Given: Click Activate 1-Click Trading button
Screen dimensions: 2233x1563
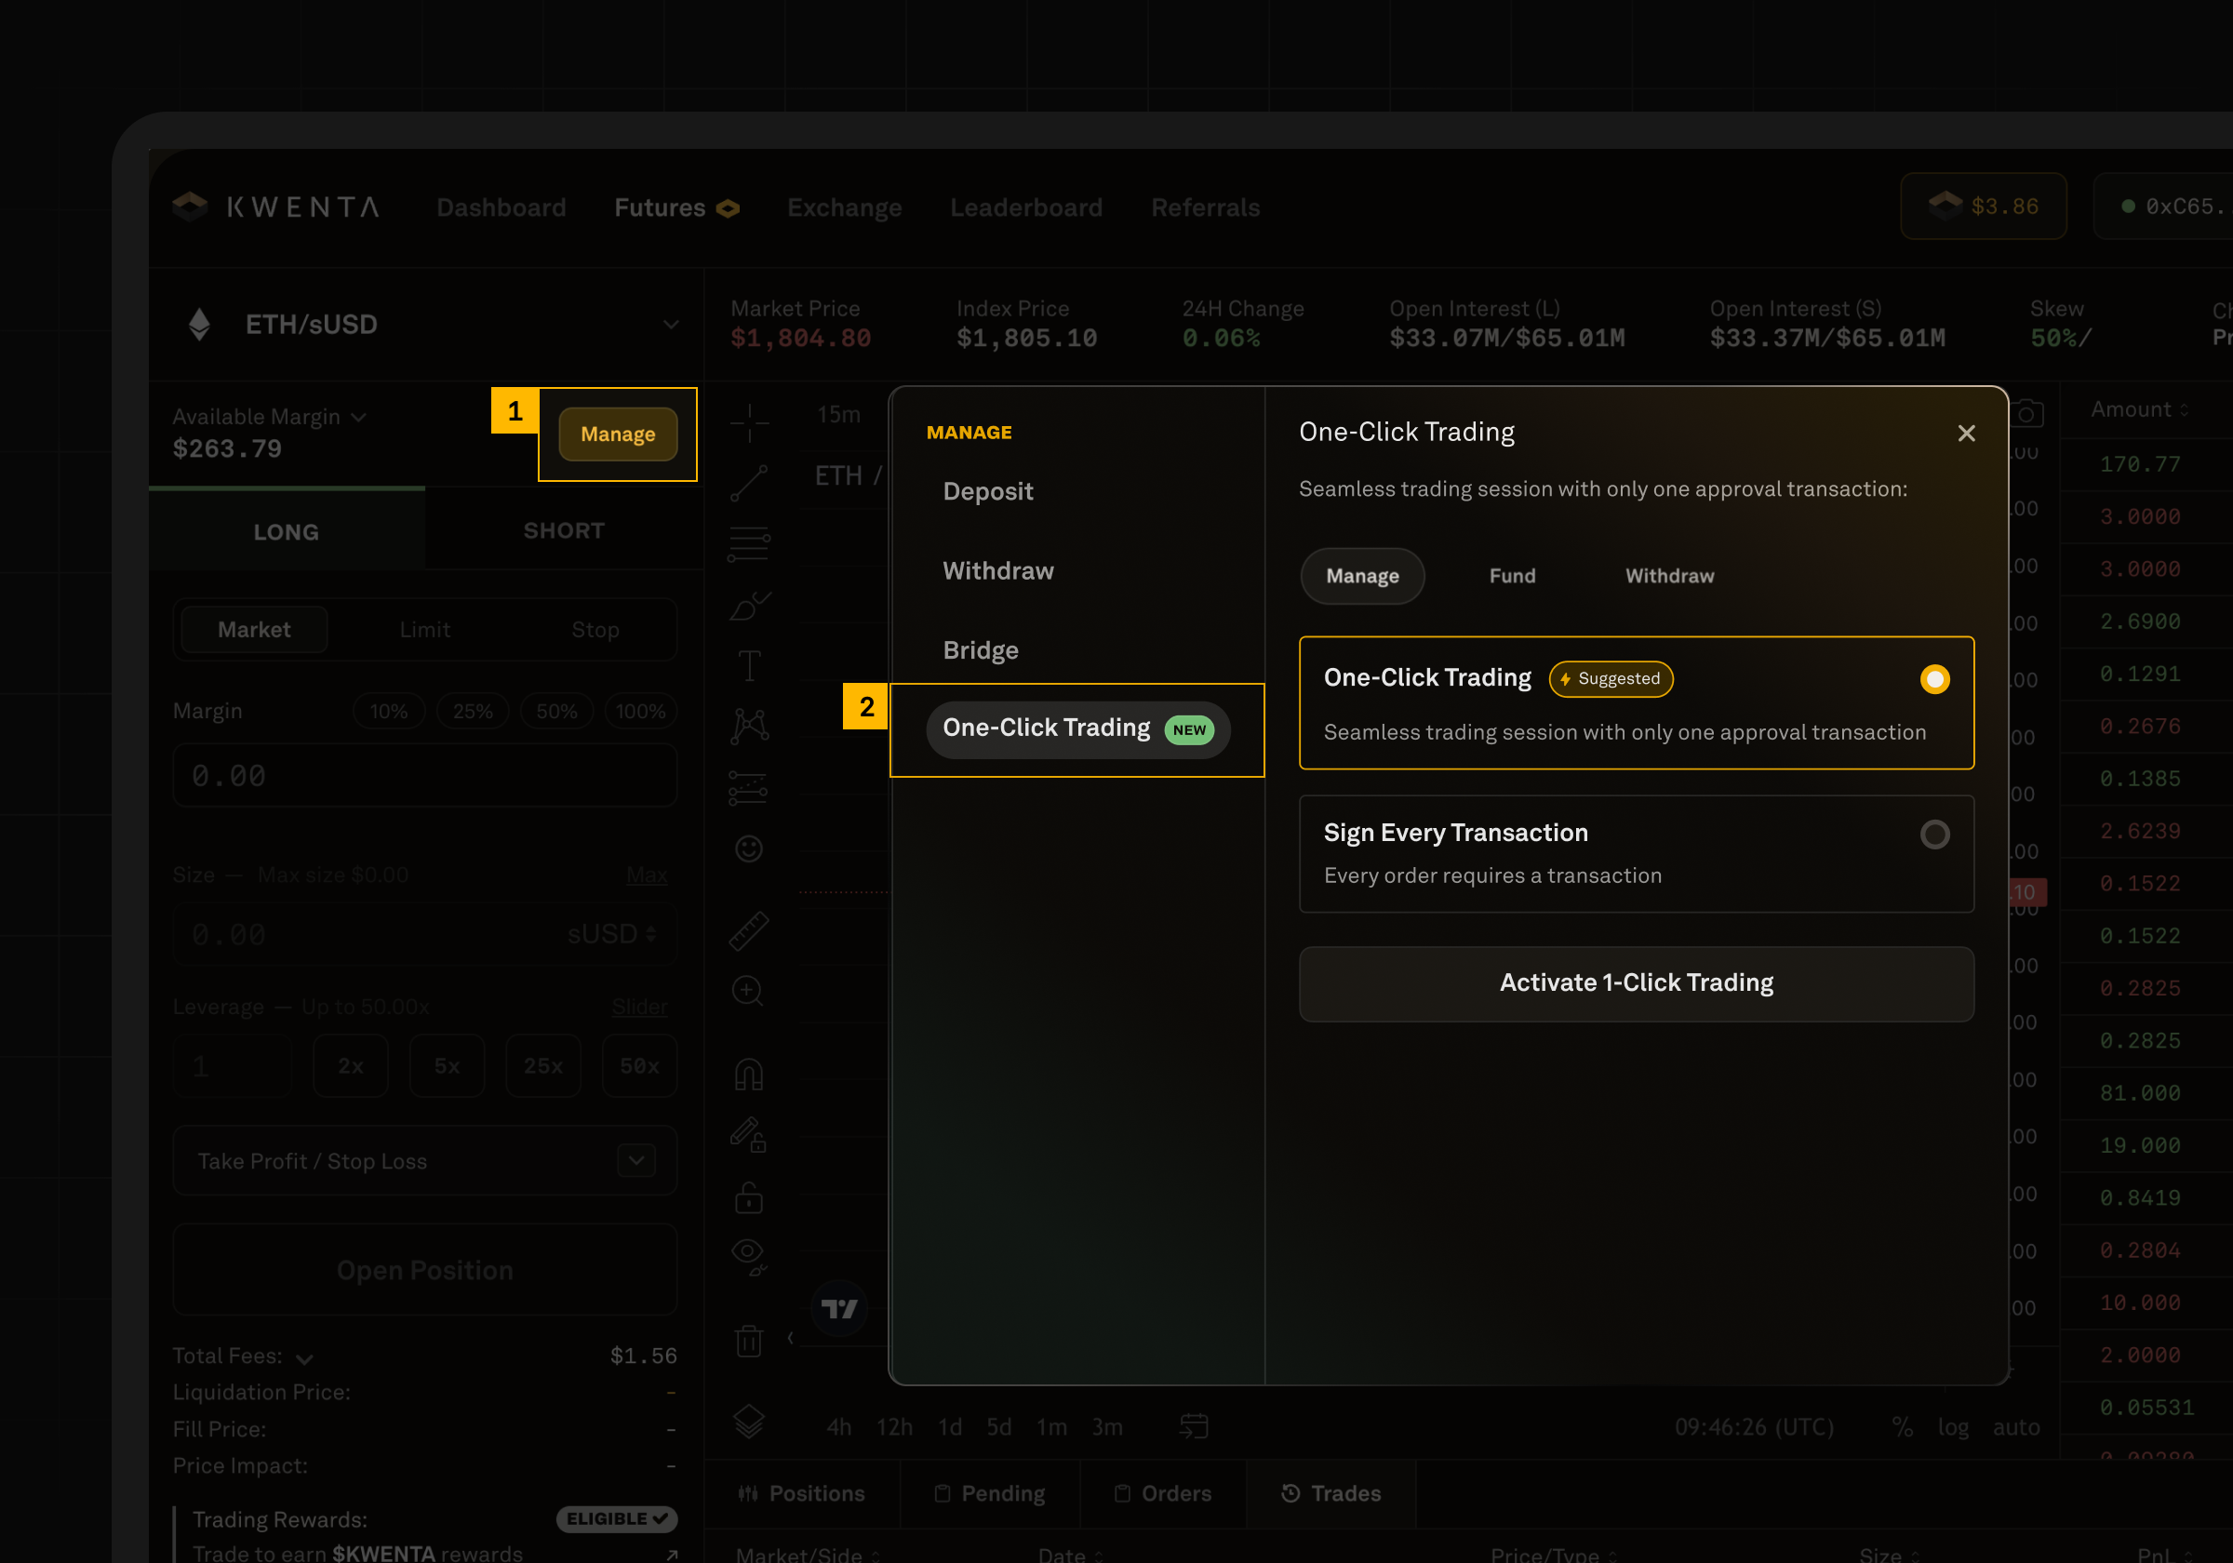Looking at the screenshot, I should (1637, 983).
